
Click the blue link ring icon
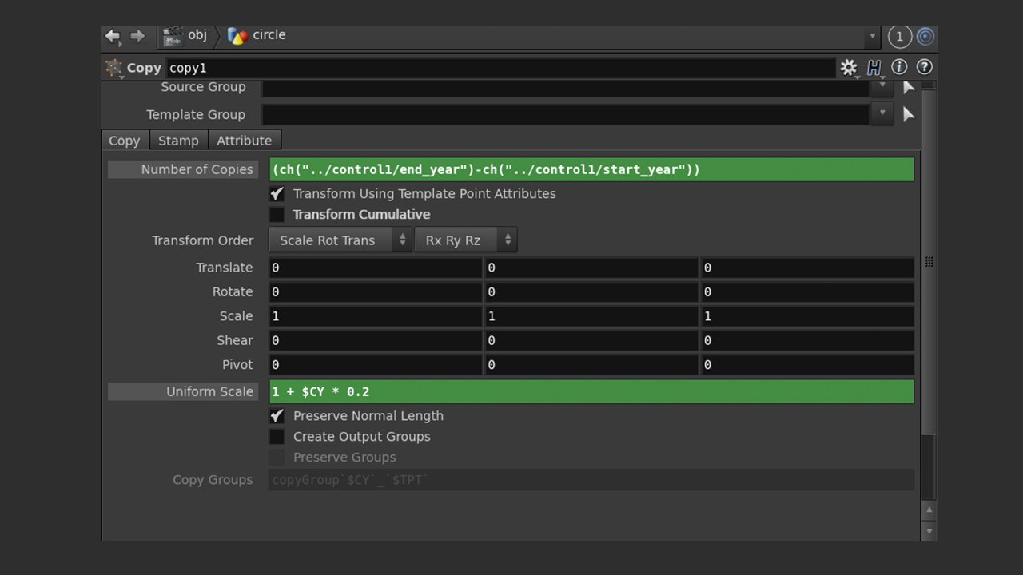point(925,37)
